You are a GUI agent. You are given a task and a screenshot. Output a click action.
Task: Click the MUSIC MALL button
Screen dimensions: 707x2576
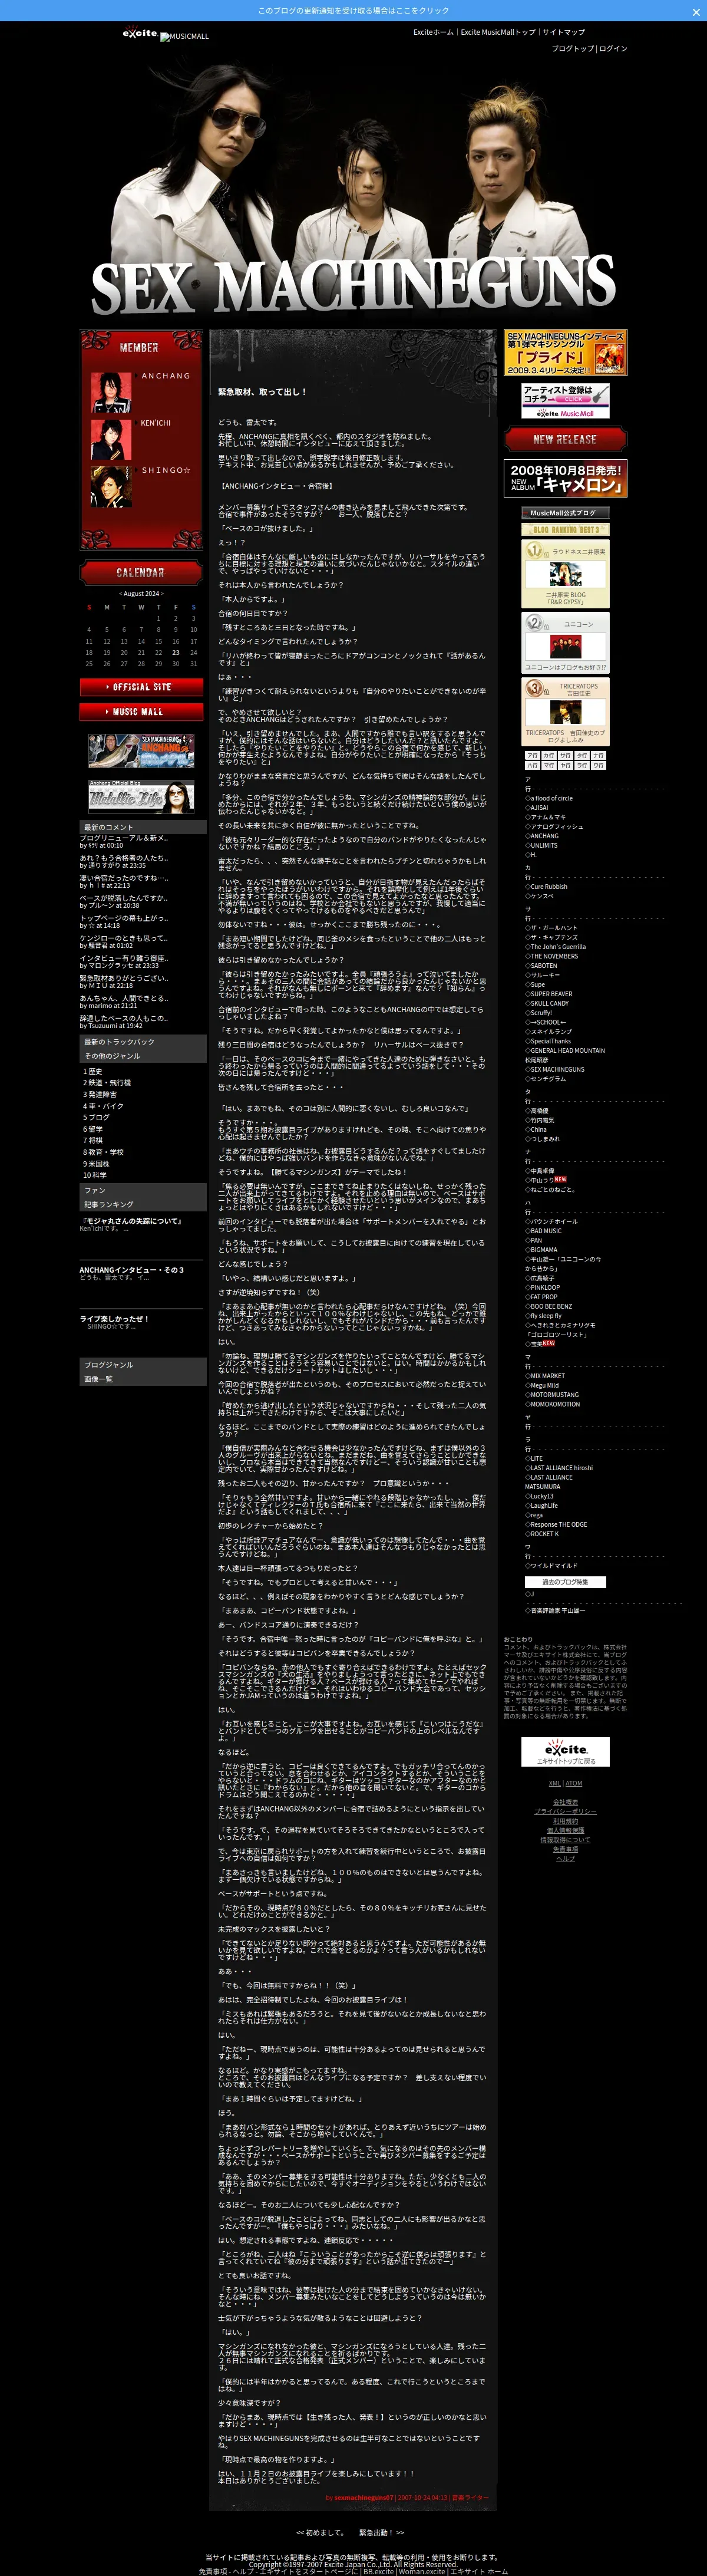tap(141, 711)
